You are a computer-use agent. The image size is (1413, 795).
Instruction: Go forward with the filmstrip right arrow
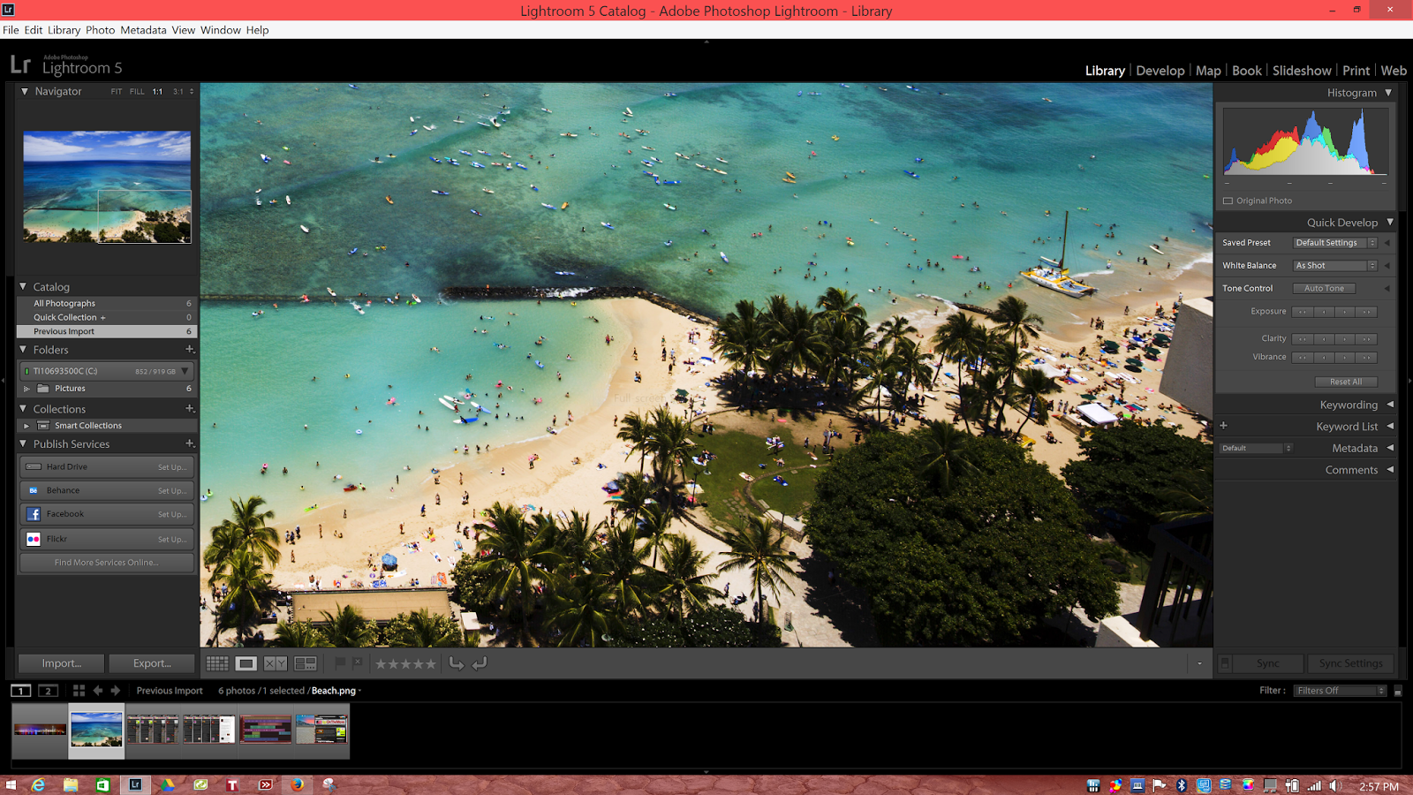[116, 691]
